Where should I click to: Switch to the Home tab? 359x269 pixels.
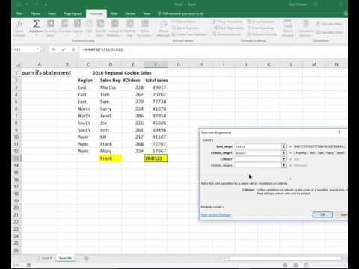(36, 13)
